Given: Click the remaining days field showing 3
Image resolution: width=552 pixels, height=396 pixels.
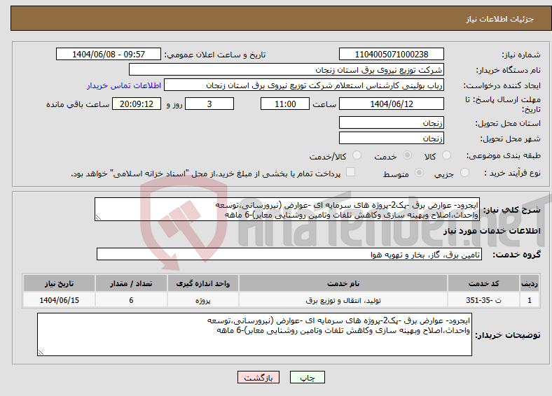Looking at the screenshot, I should (209, 104).
